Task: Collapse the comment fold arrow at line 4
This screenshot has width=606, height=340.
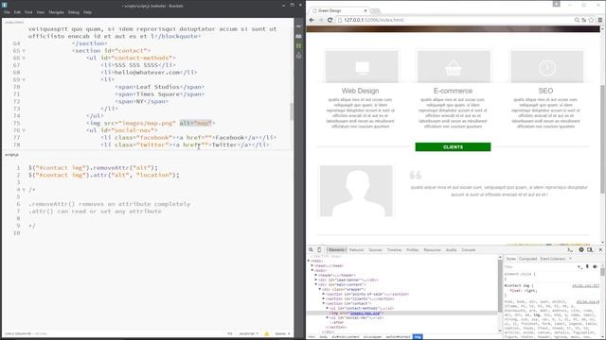Action: coord(24,190)
